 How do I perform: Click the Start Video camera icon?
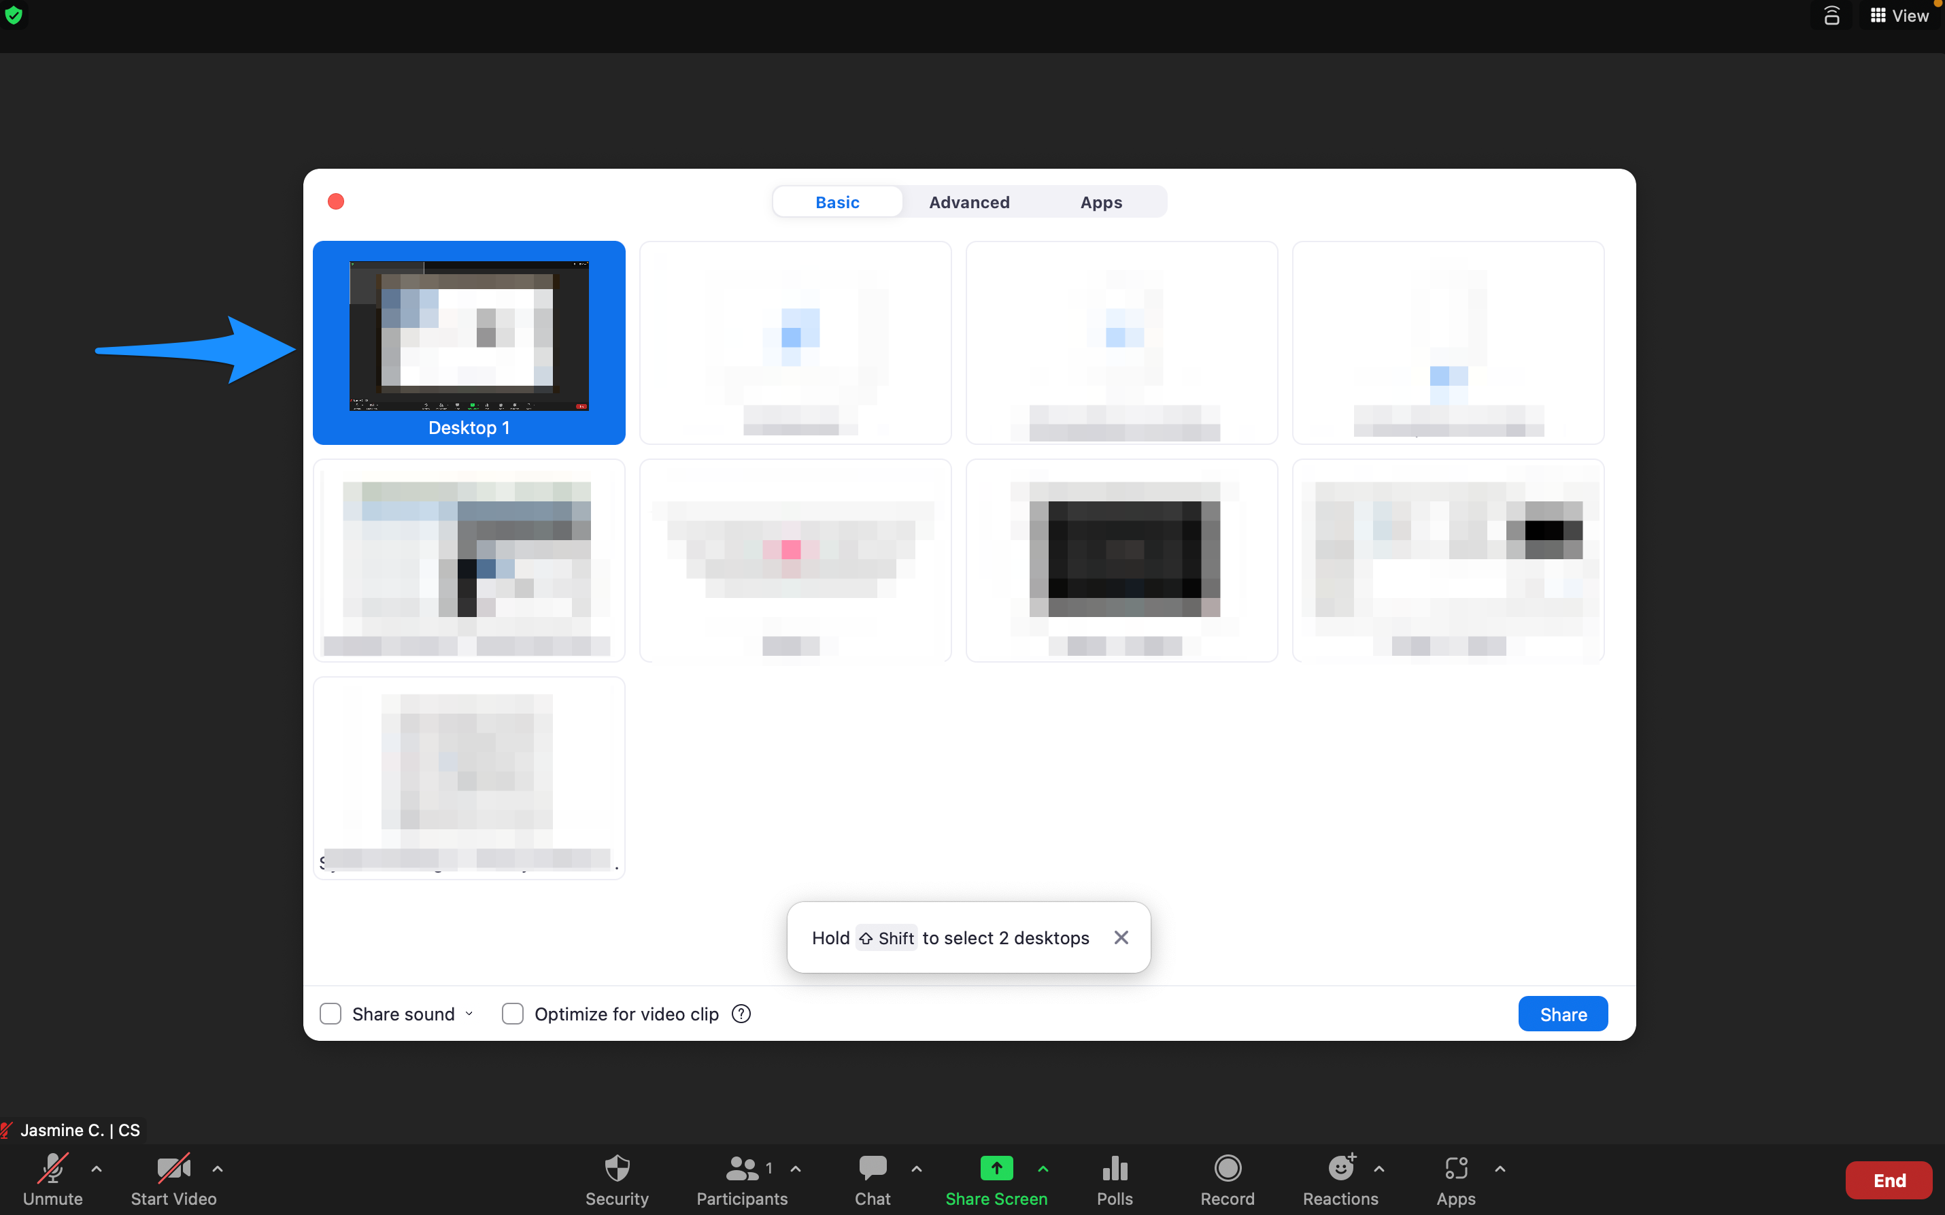173,1168
